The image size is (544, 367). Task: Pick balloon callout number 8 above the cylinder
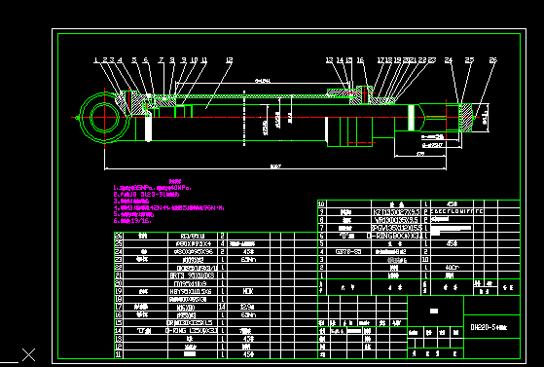[172, 60]
